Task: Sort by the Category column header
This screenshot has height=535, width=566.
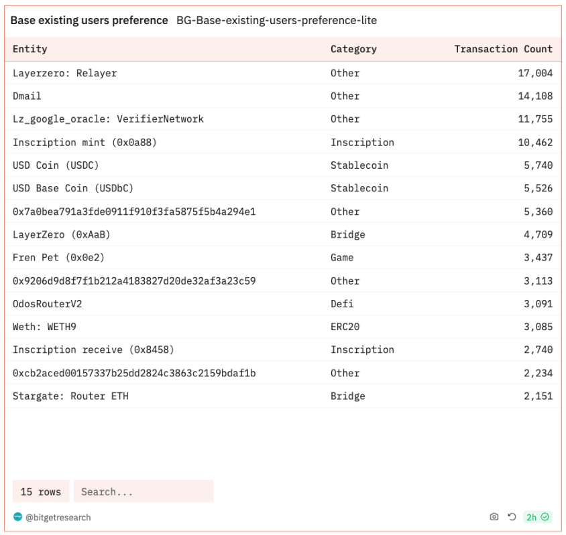Action: click(x=353, y=49)
